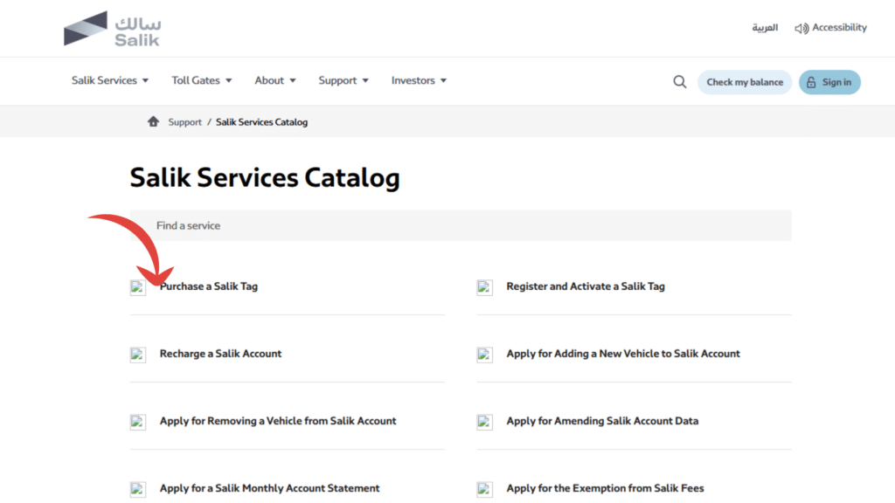Click icon beside Recharge a Salik Account
Screen dimensions: 895x503
(138, 355)
